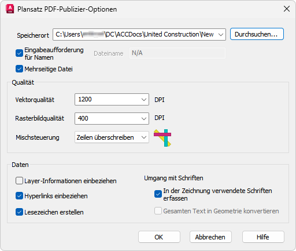The image size is (296, 251).
Task: Click the Abbrechen button
Action: pos(210,237)
